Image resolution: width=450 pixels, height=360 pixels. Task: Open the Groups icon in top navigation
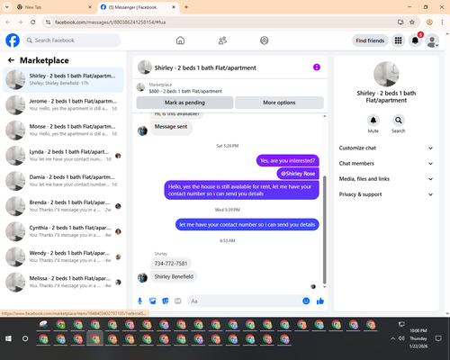click(x=265, y=40)
